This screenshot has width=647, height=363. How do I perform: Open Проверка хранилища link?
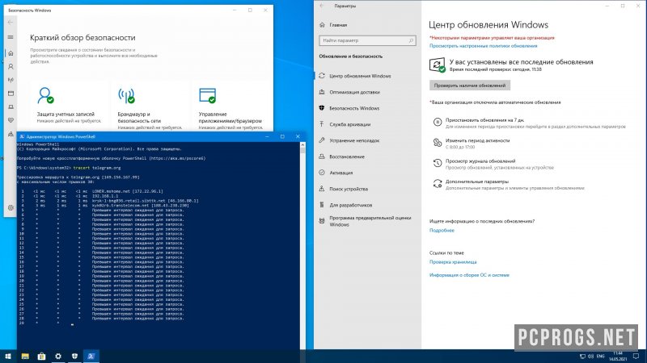[453, 262]
